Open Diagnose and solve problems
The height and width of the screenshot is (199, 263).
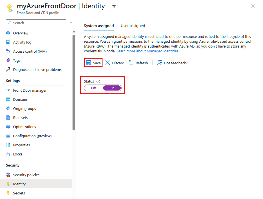click(34, 69)
